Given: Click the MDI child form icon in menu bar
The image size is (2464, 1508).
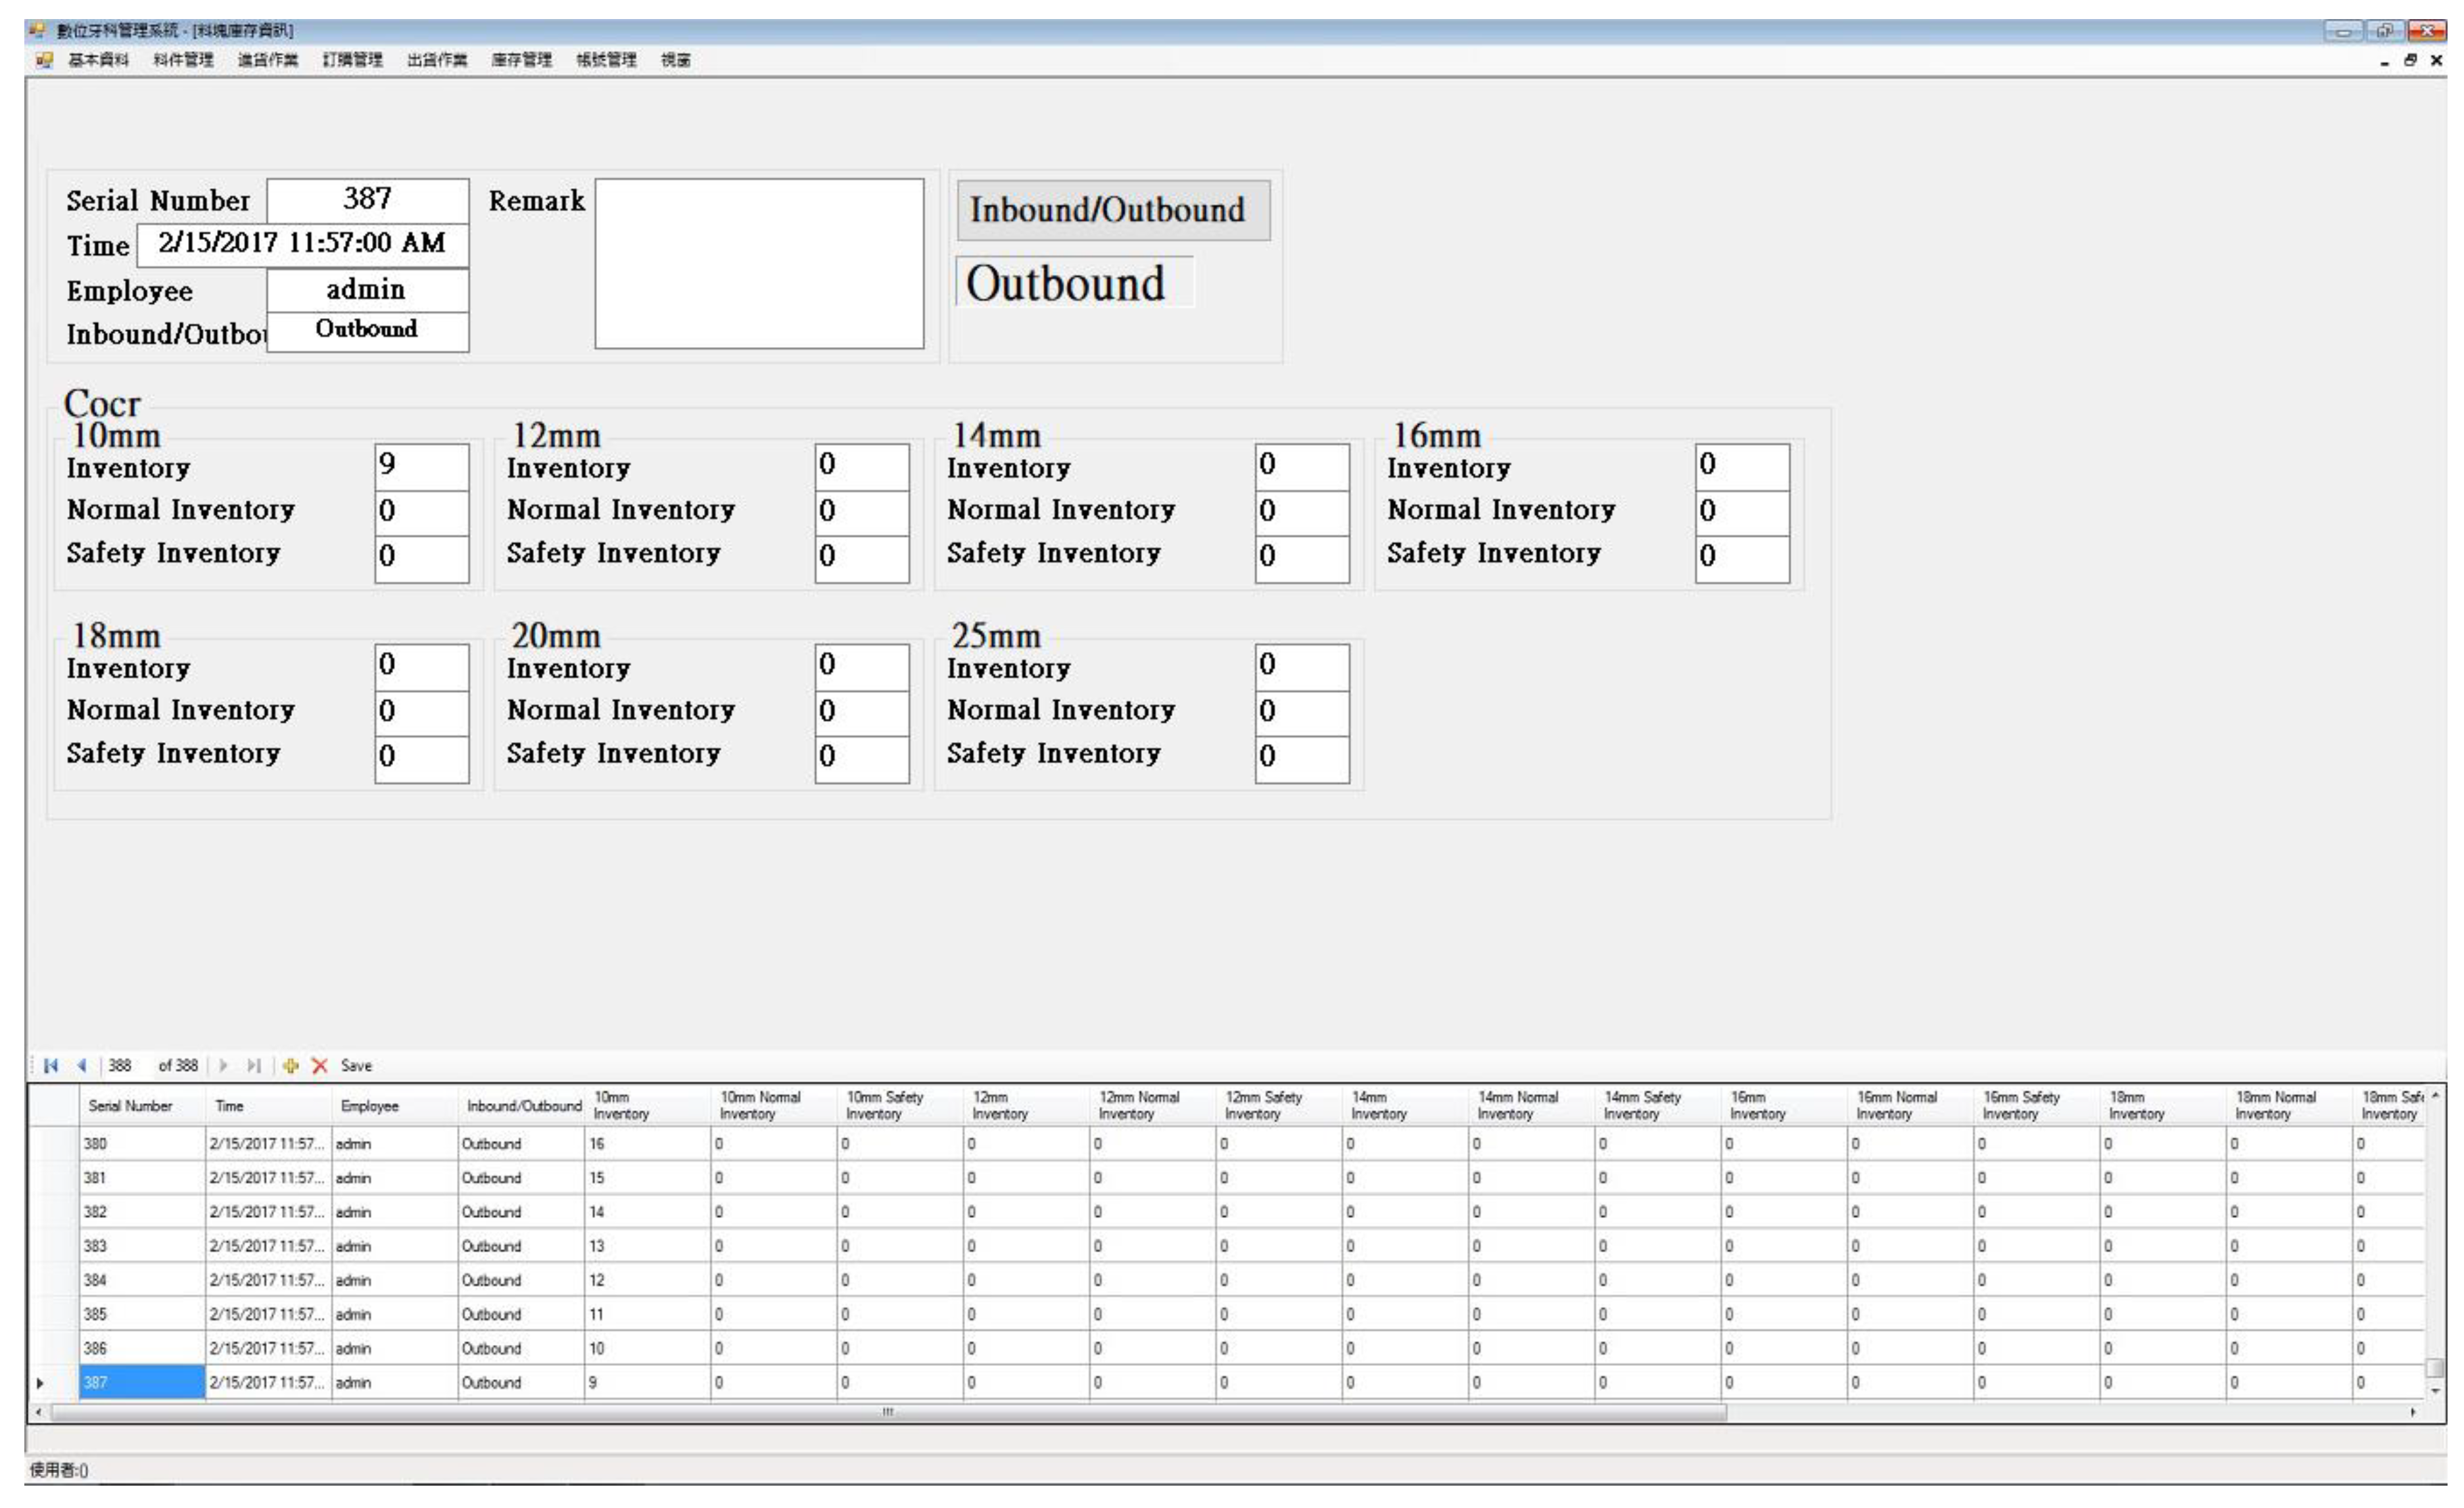Looking at the screenshot, I should point(44,60).
